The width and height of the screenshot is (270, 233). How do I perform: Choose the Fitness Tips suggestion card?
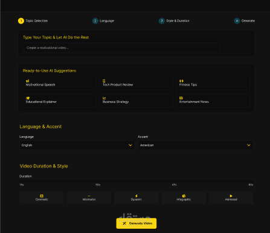(213, 83)
